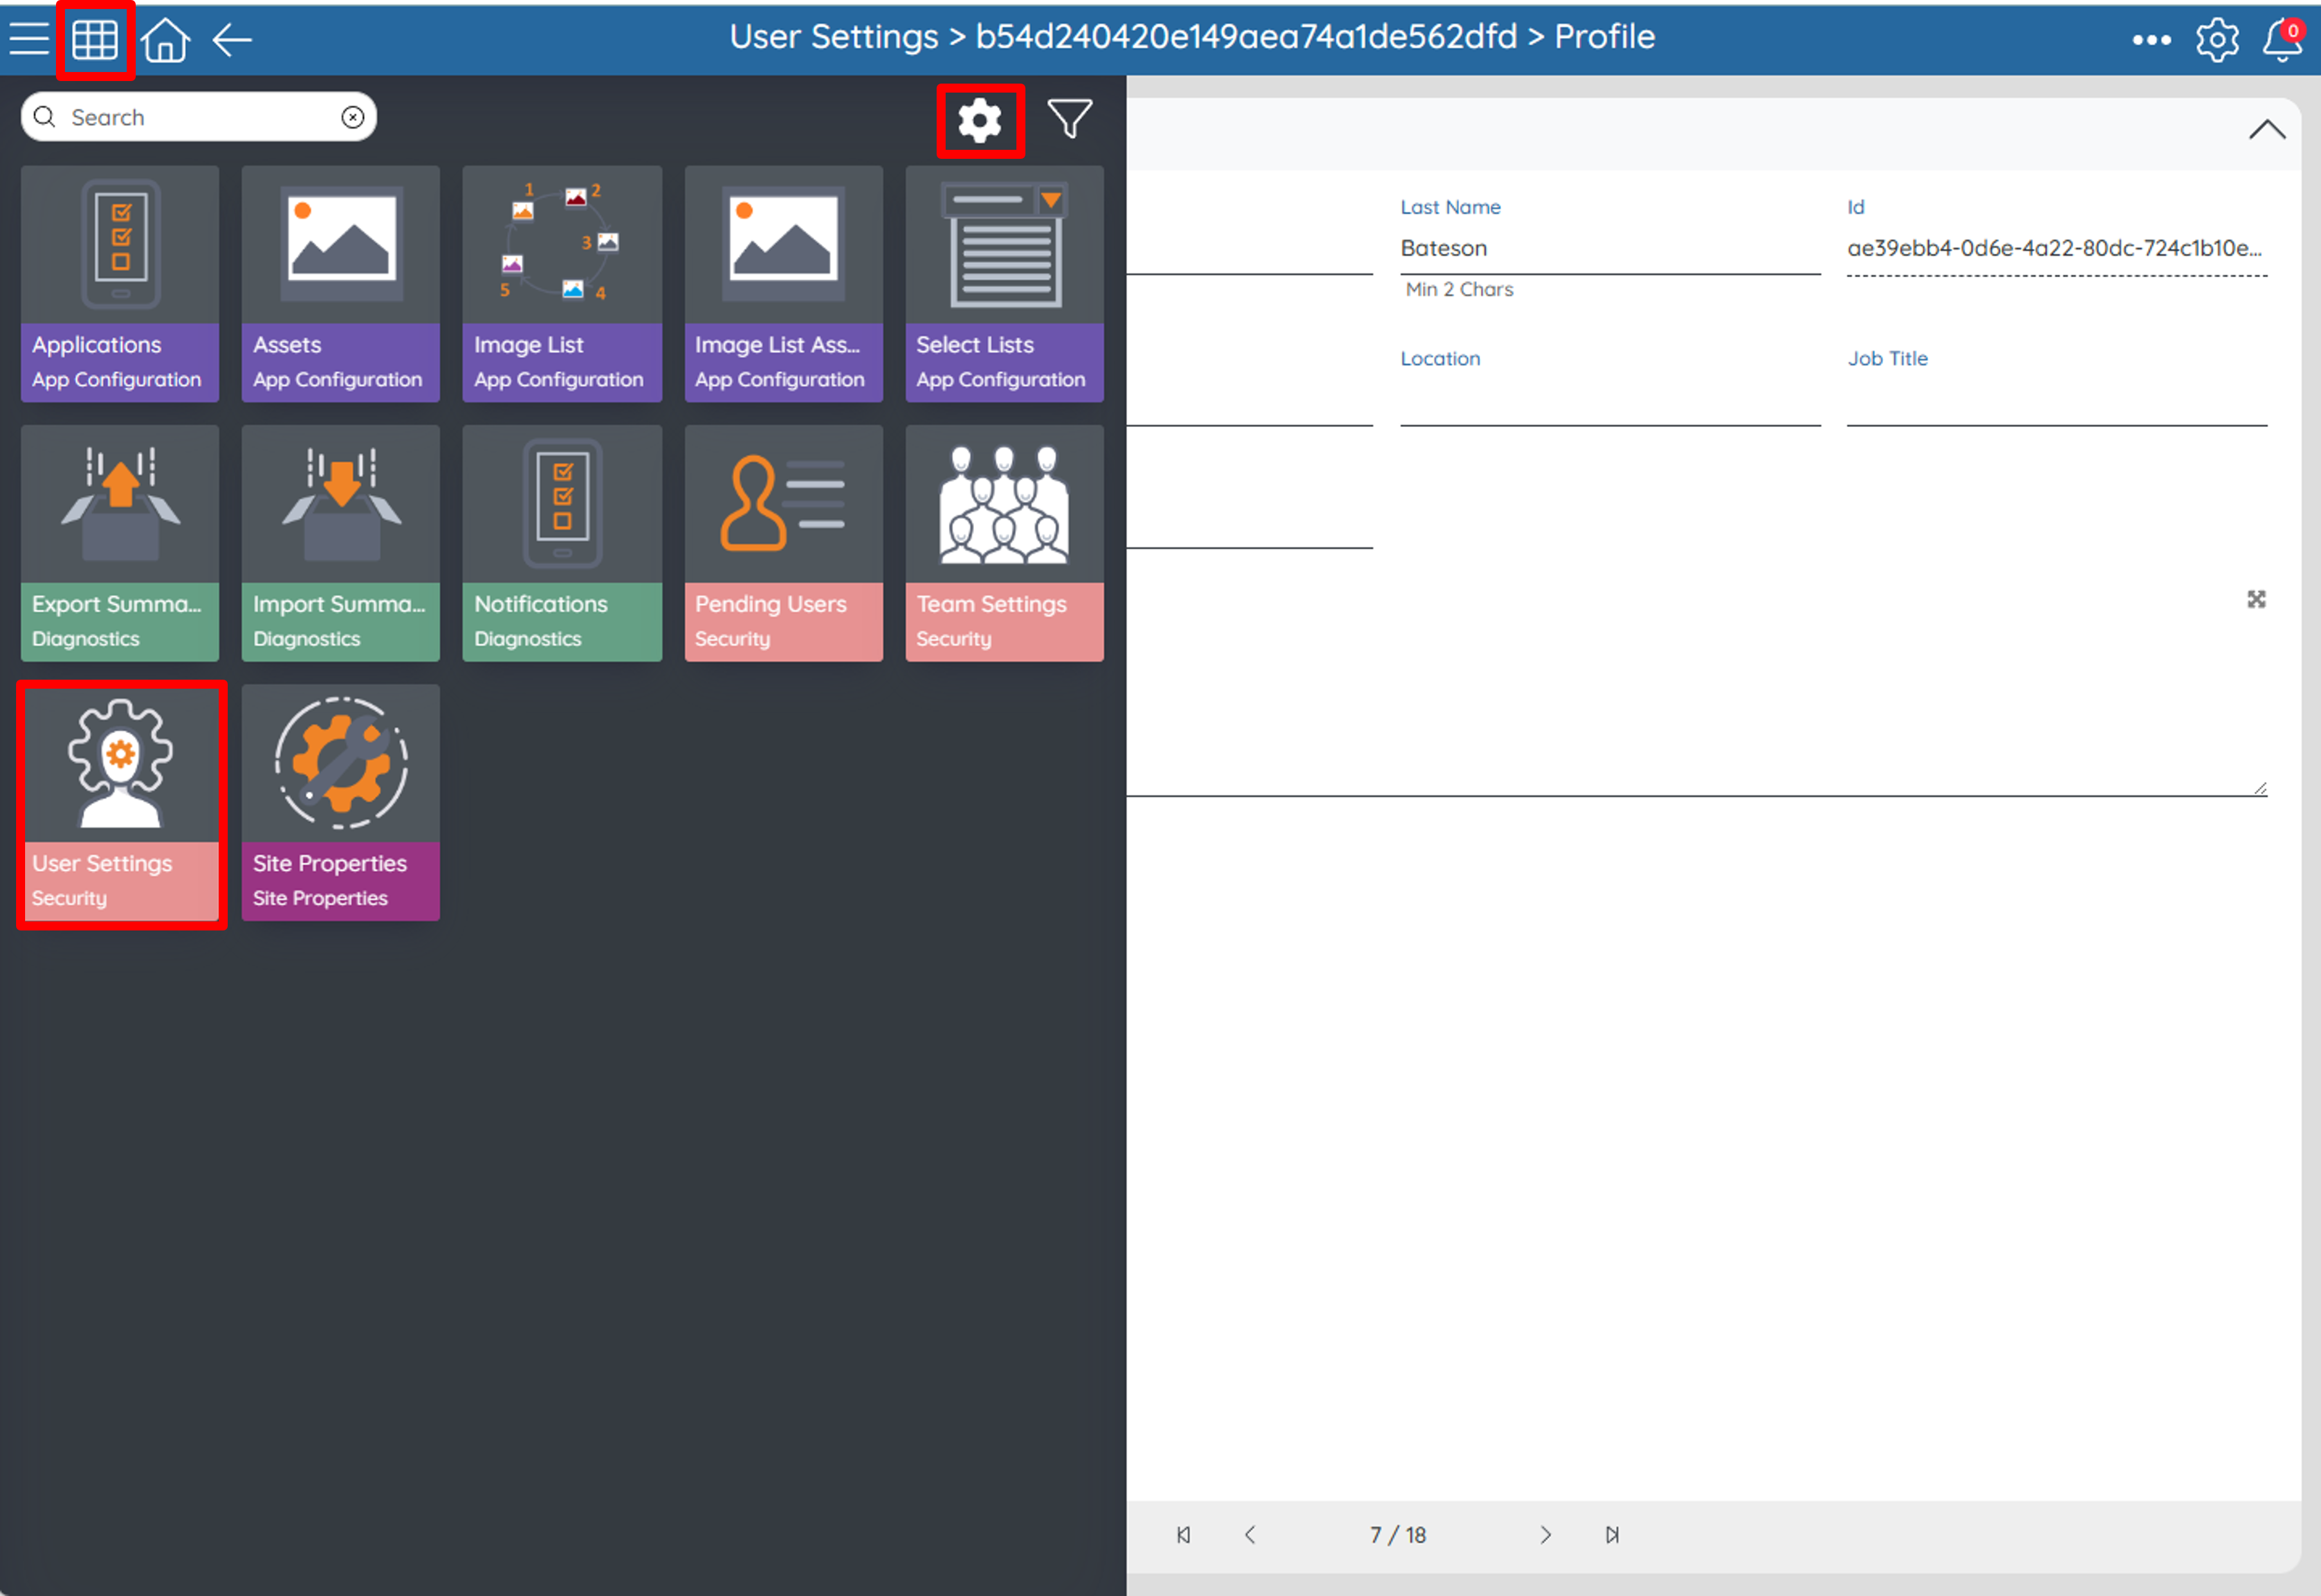Jump to the last record

pos(1611,1535)
